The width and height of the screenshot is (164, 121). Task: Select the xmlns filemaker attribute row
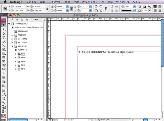tap(28, 27)
